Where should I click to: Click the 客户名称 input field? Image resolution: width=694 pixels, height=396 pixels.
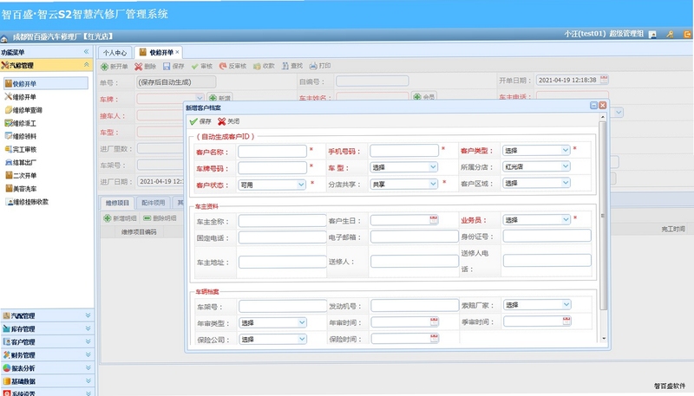(272, 152)
